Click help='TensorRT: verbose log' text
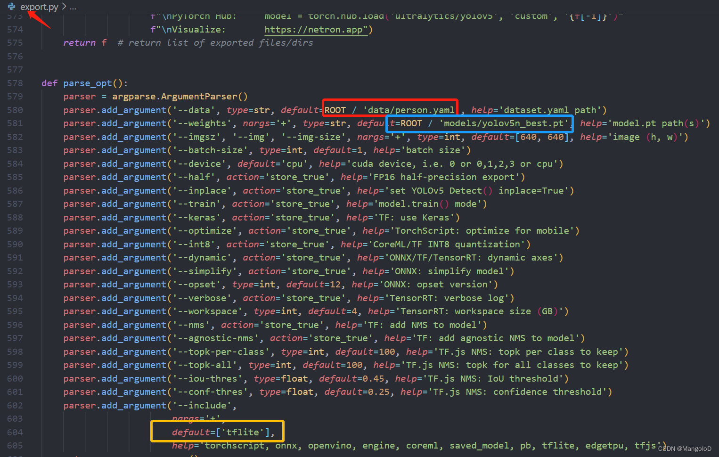Image resolution: width=719 pixels, height=457 pixels. point(433,298)
